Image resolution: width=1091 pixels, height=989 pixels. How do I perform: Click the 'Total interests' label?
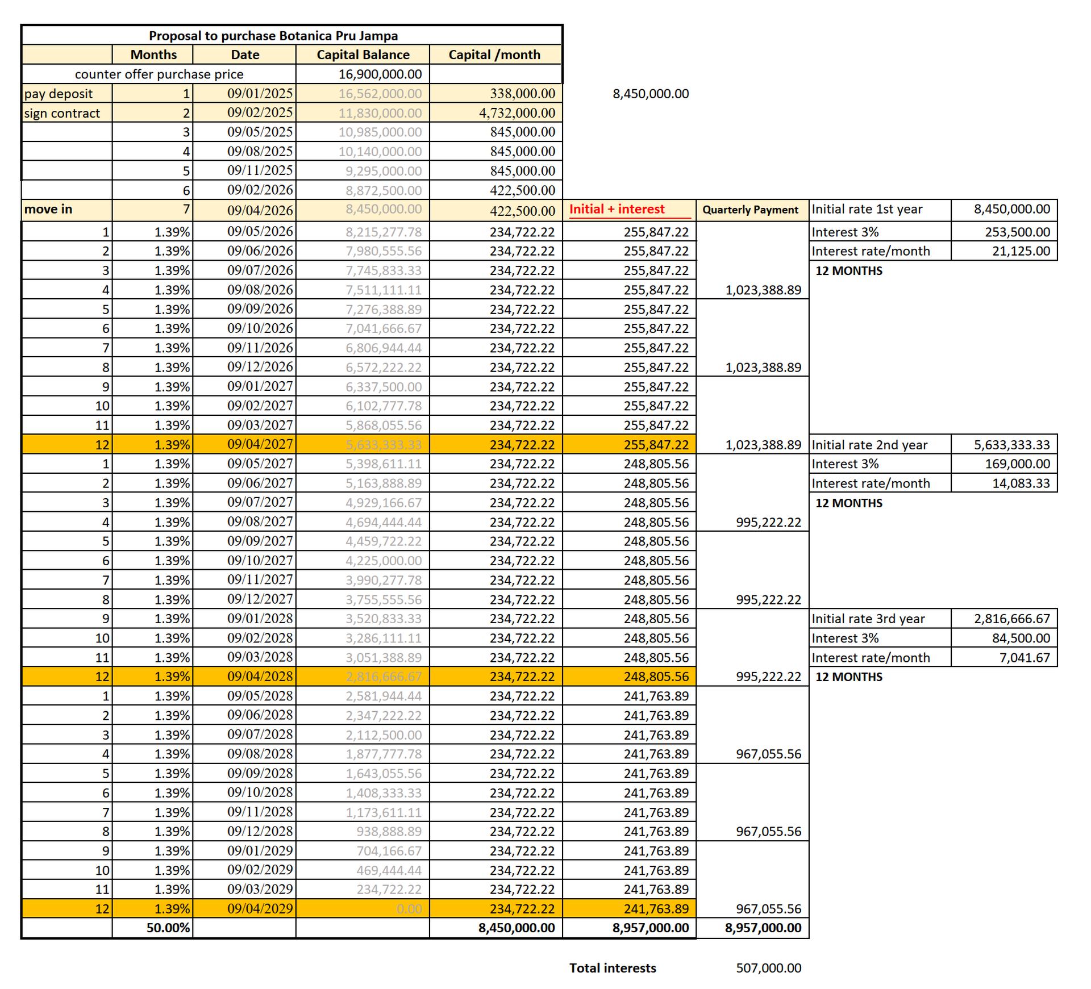(x=613, y=968)
